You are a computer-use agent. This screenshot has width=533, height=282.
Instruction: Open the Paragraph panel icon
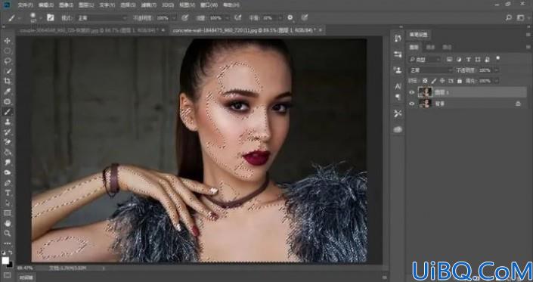[x=398, y=98]
